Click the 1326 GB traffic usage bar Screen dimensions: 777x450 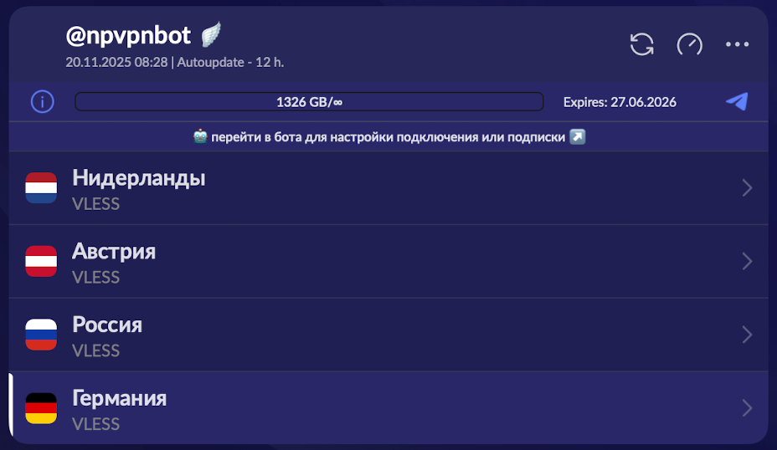tap(309, 102)
